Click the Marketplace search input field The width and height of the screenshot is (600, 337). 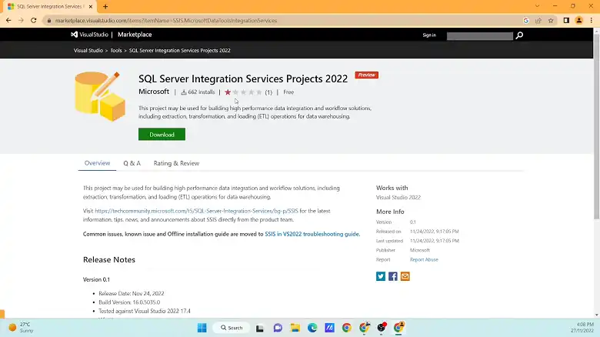click(x=479, y=35)
